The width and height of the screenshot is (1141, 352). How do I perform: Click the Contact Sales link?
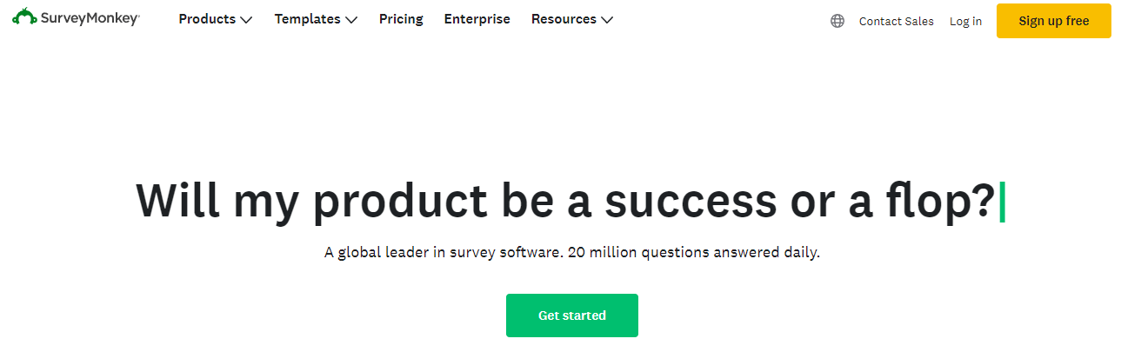896,21
